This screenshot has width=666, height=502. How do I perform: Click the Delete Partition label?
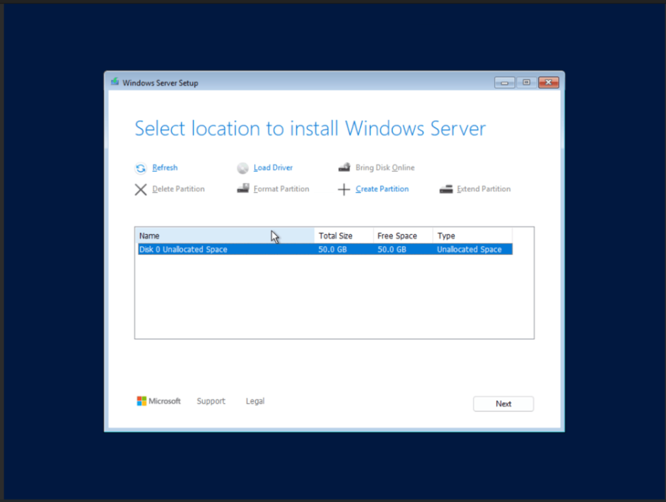click(178, 189)
